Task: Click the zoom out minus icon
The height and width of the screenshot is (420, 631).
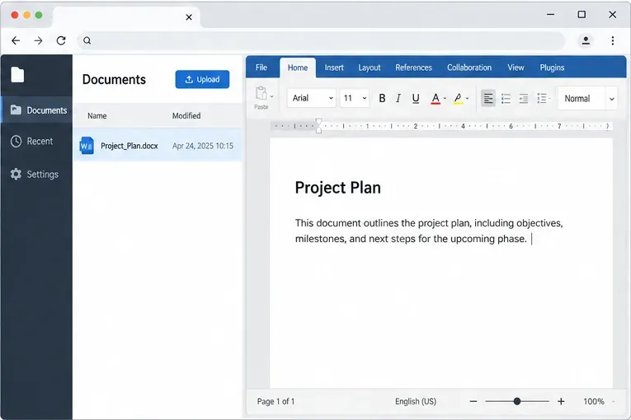Action: tap(473, 401)
